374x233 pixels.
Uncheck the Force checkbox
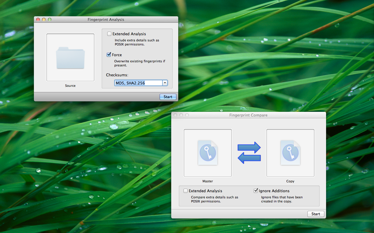109,55
